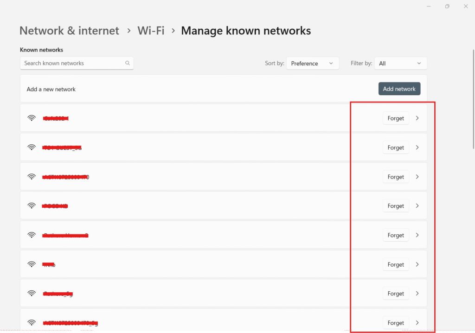This screenshot has width=475, height=333.
Task: Go back to Network & internet breadcrumb
Action: [69, 31]
